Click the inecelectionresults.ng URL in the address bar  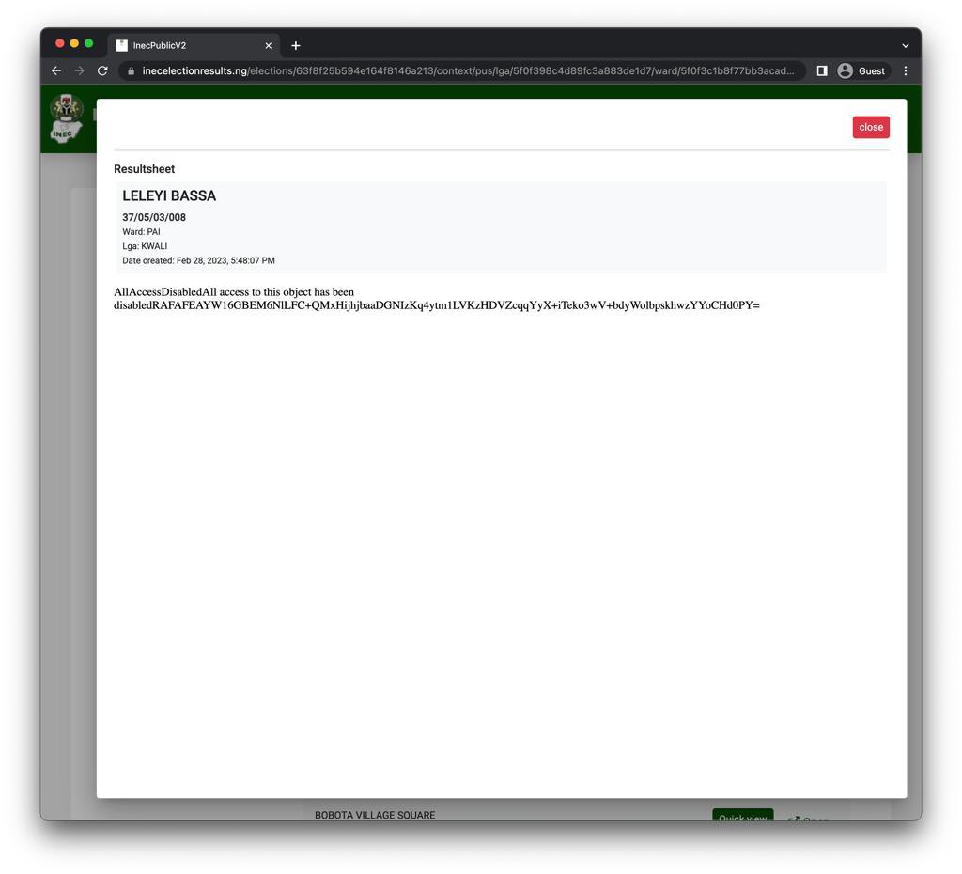coord(468,70)
